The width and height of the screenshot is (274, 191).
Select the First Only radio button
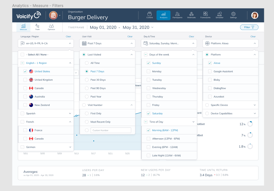[x=87, y=113]
